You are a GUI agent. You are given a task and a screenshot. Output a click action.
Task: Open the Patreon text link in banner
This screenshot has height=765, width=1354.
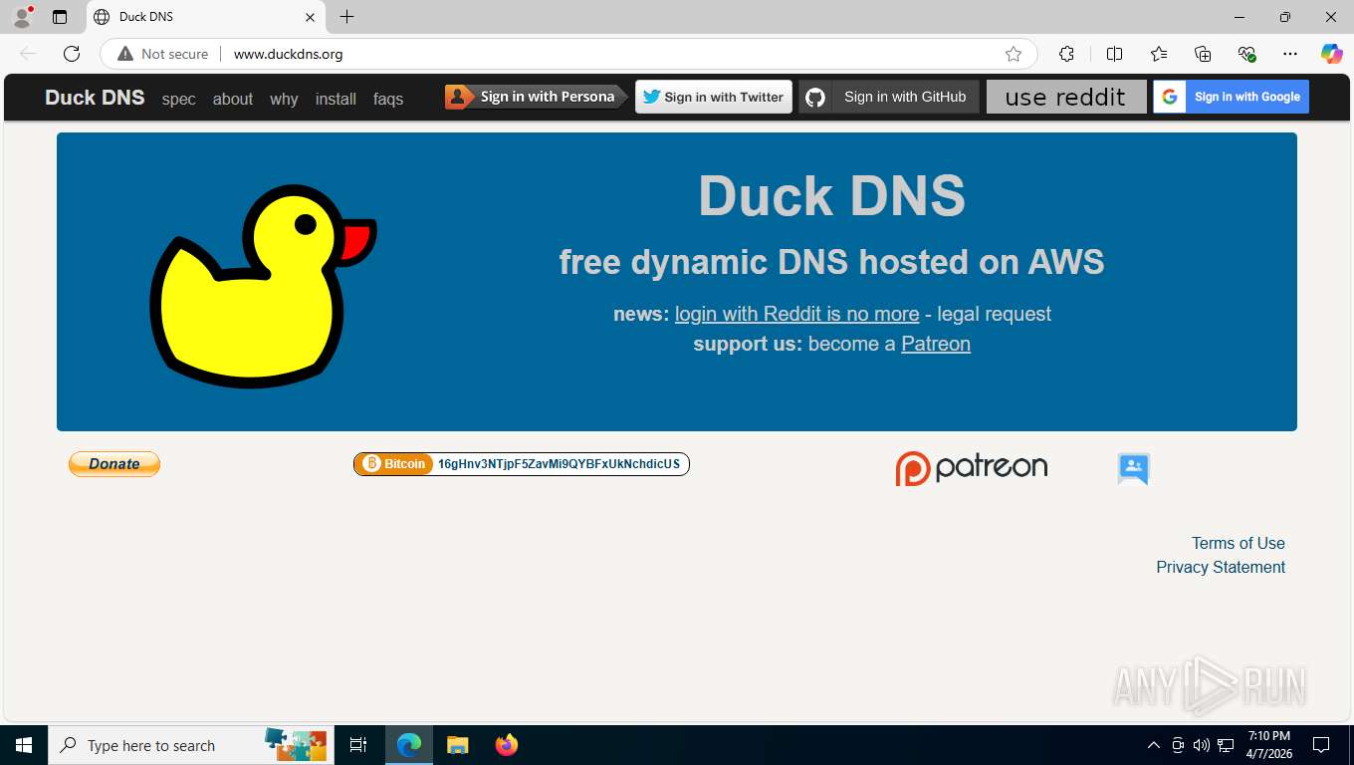click(x=936, y=344)
